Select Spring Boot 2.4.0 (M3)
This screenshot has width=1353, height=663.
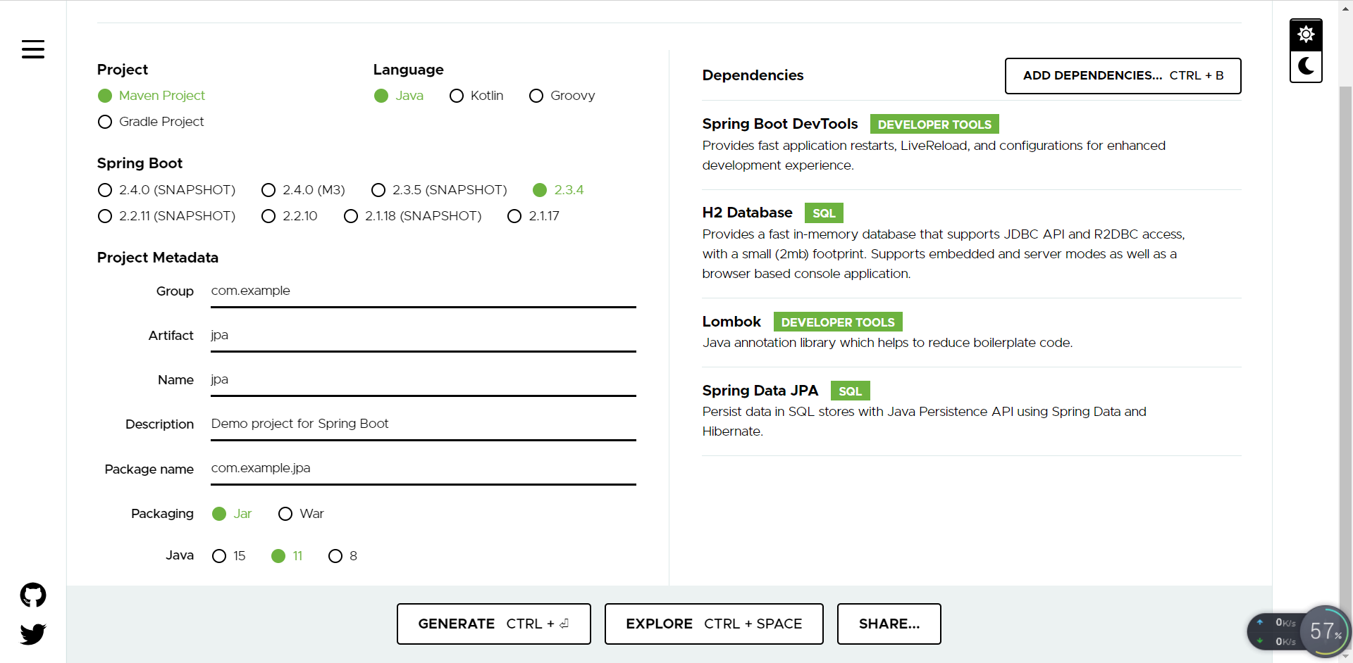[303, 190]
